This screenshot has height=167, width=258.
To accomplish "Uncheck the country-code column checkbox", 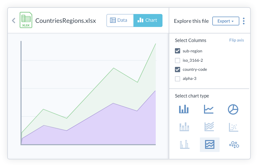I will (x=178, y=69).
